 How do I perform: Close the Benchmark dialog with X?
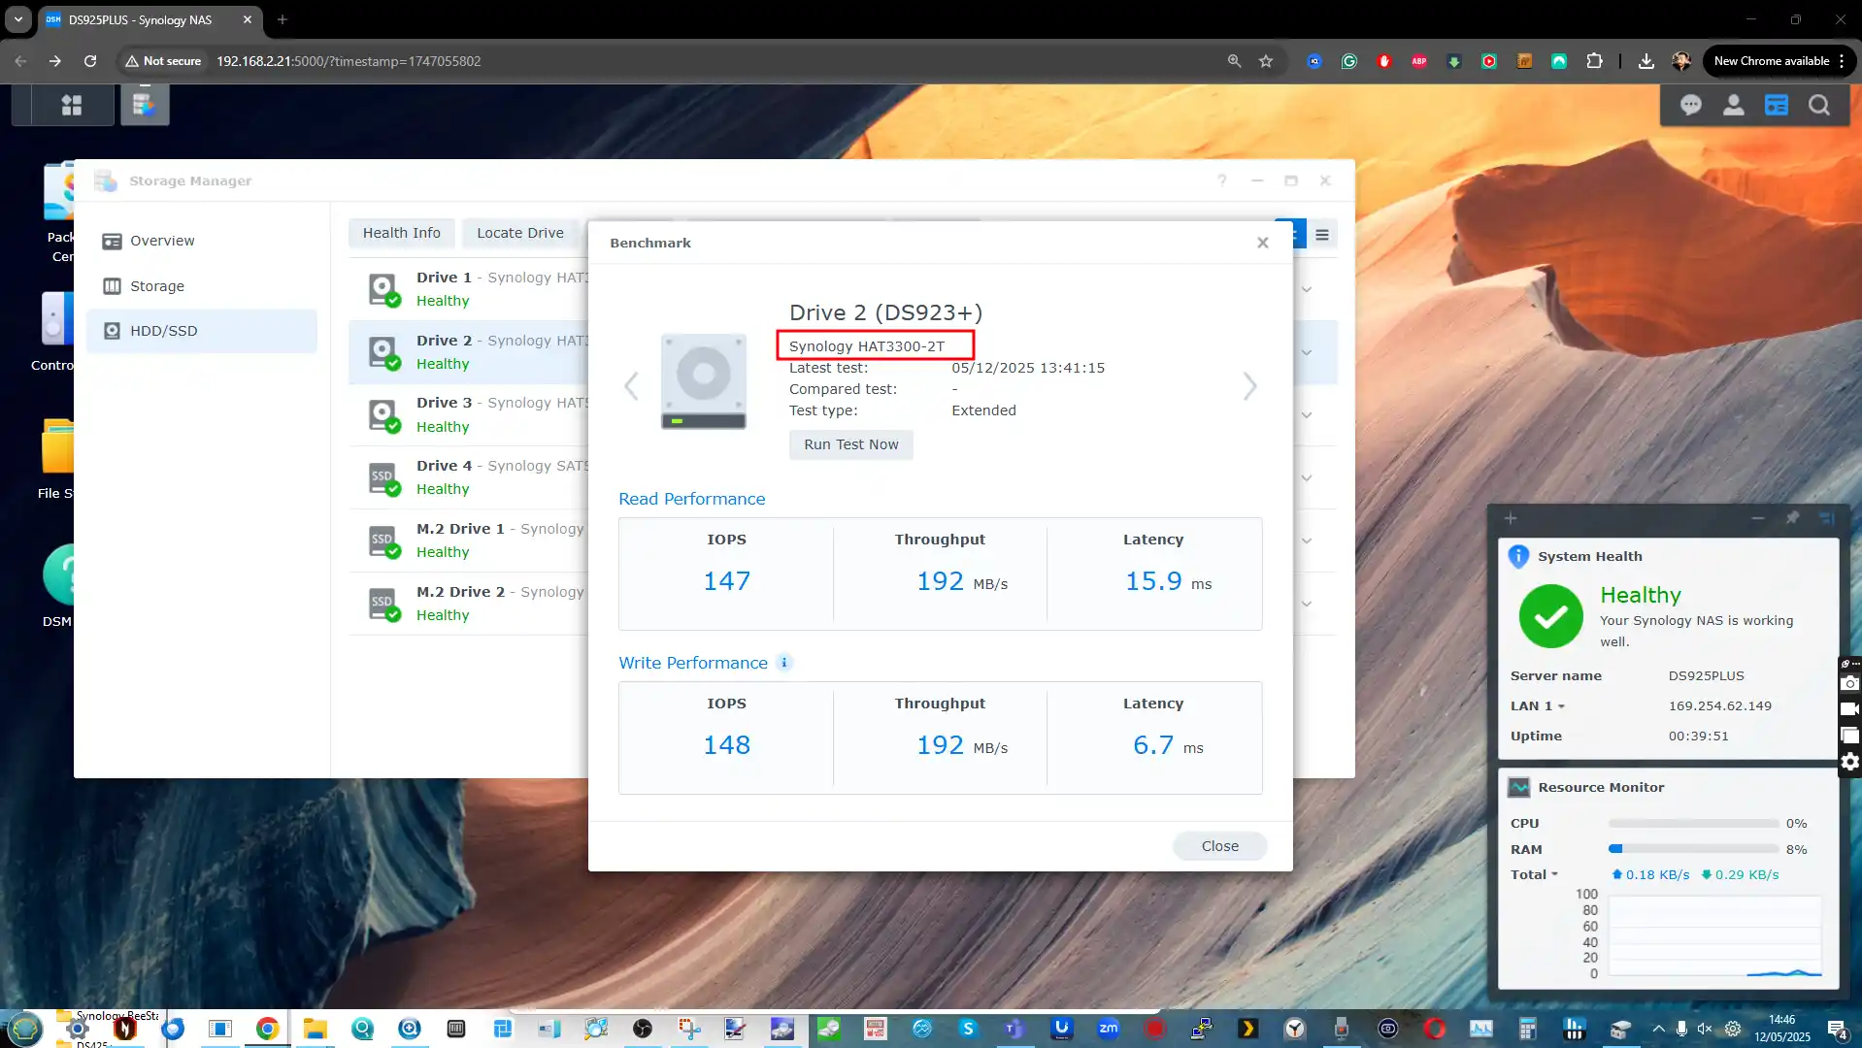pos(1262,243)
